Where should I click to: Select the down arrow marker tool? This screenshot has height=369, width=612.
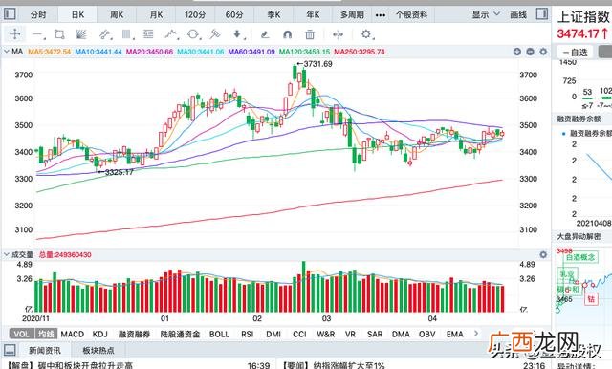tap(237, 34)
